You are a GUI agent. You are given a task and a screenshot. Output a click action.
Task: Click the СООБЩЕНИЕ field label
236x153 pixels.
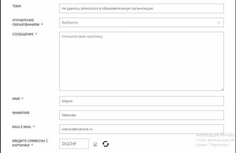point(23,34)
